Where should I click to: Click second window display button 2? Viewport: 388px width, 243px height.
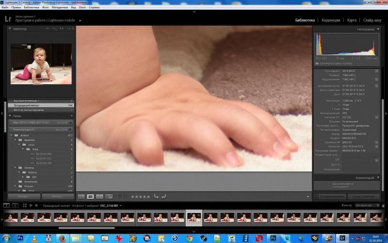15,205
